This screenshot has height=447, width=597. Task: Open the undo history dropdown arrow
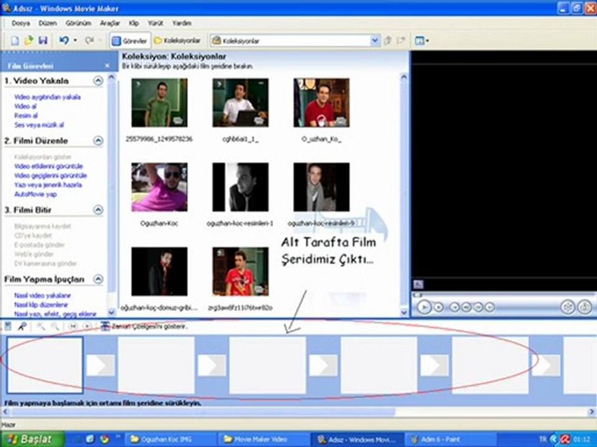75,40
